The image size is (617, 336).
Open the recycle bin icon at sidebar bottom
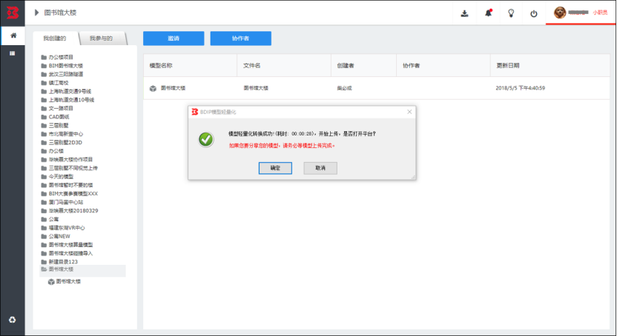(x=13, y=320)
